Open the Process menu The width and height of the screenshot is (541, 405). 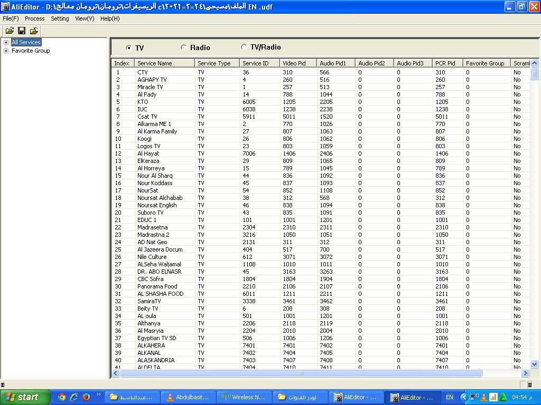[x=35, y=18]
